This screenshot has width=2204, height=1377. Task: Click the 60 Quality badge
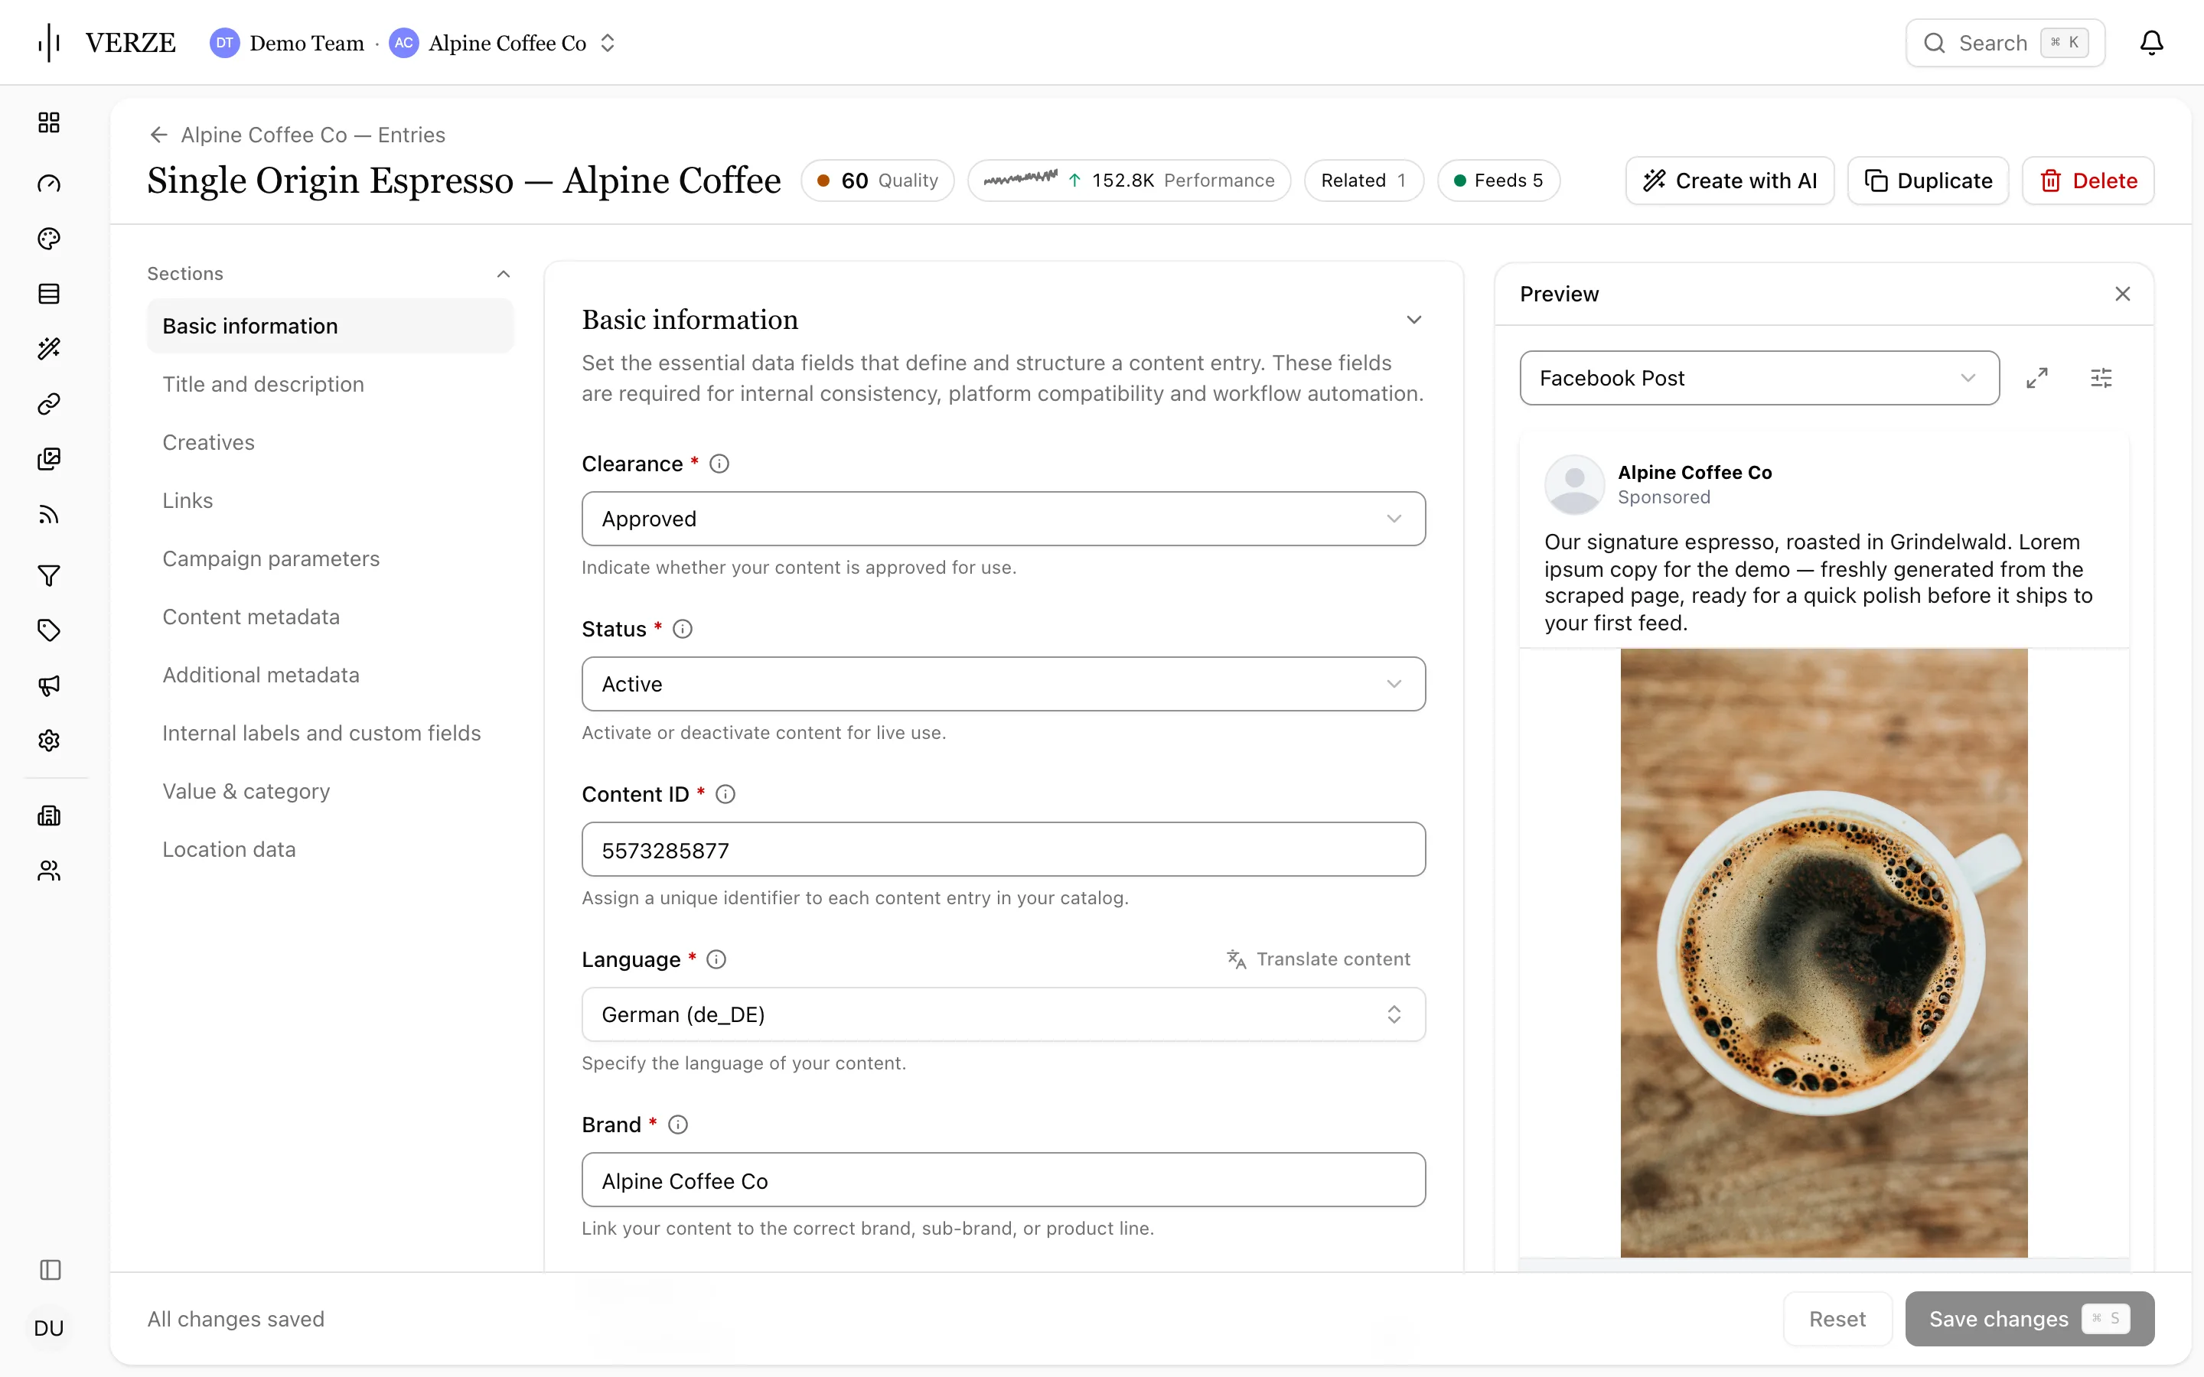pyautogui.click(x=878, y=181)
